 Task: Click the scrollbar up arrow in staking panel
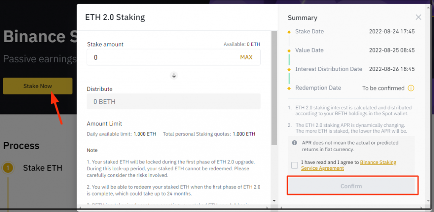[274, 33]
